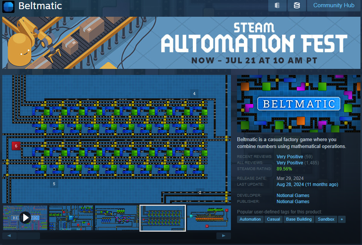
Task: Click the game description paragraph
Action: 292,143
